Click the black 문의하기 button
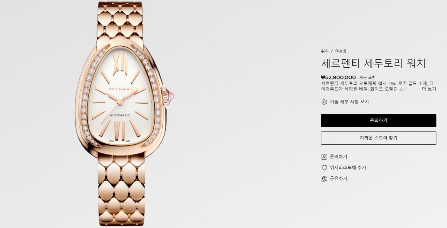Image resolution: width=447 pixels, height=228 pixels. tap(379, 121)
